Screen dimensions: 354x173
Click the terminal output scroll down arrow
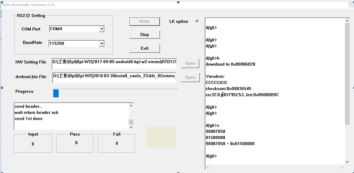point(347,161)
